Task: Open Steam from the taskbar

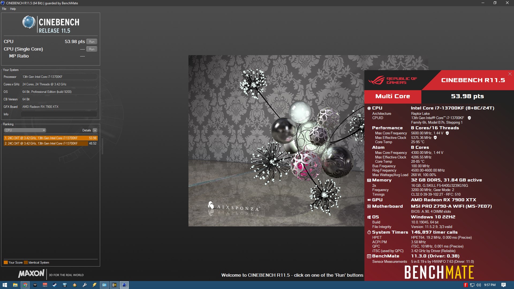Action: point(55,285)
